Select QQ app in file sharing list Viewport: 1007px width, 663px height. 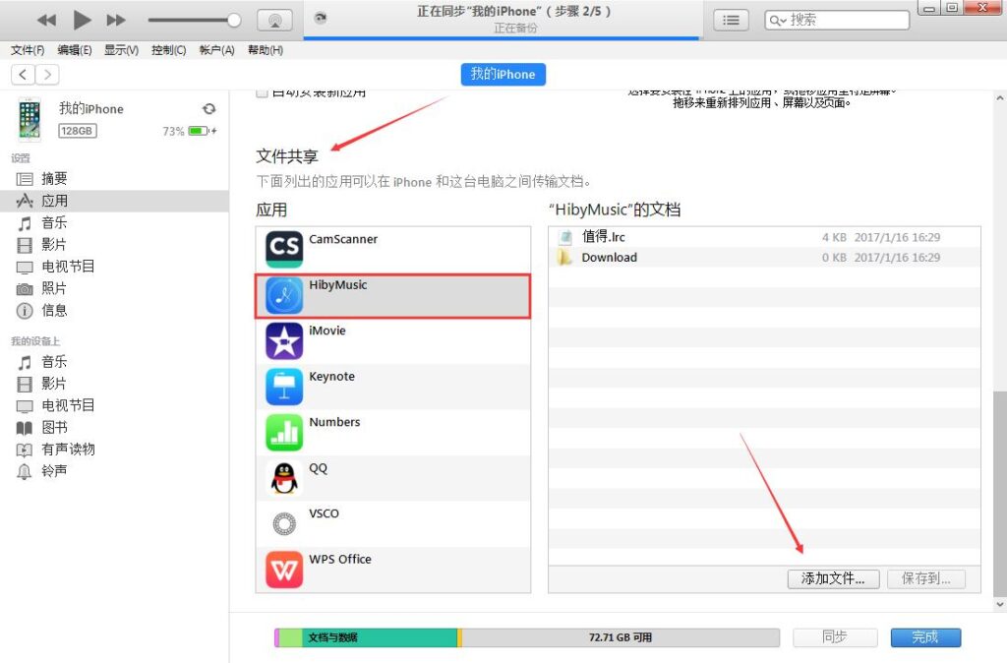393,478
